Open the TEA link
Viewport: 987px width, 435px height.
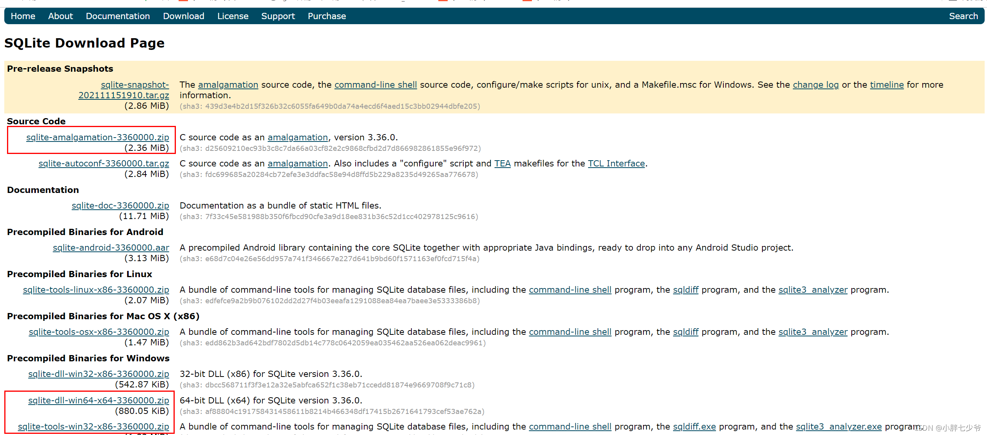(x=502, y=163)
